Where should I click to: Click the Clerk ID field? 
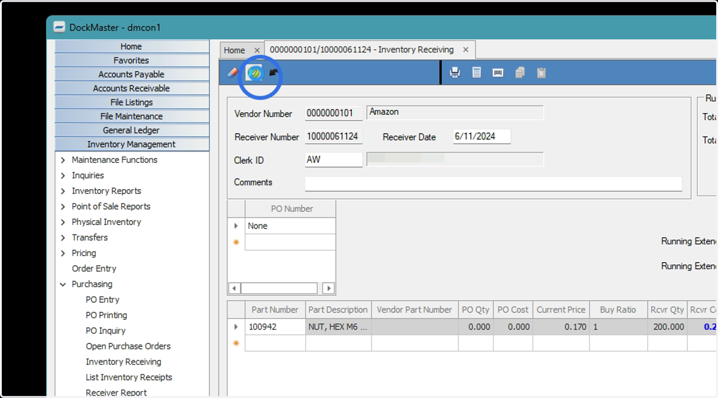(334, 160)
